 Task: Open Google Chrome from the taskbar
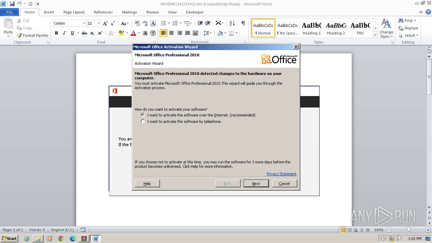click(61, 239)
